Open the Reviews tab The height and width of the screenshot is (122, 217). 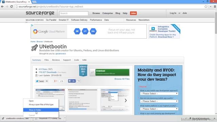click(56, 60)
